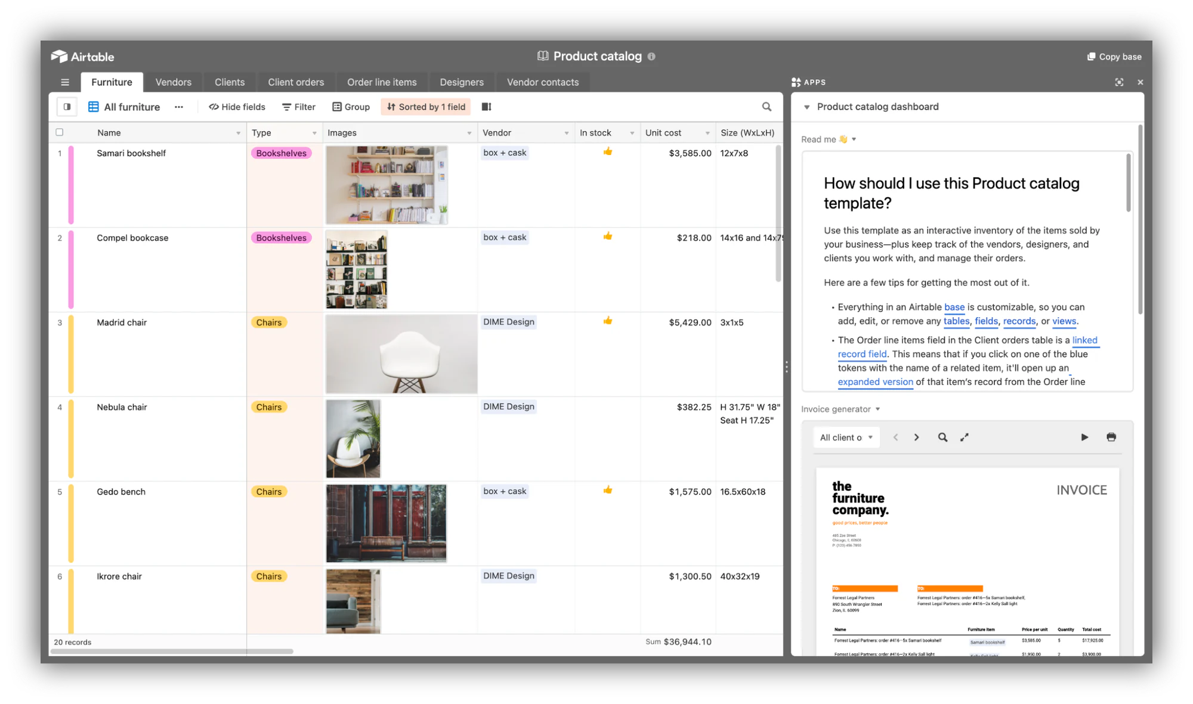Toggle In stock for Gedo bench

tap(607, 490)
